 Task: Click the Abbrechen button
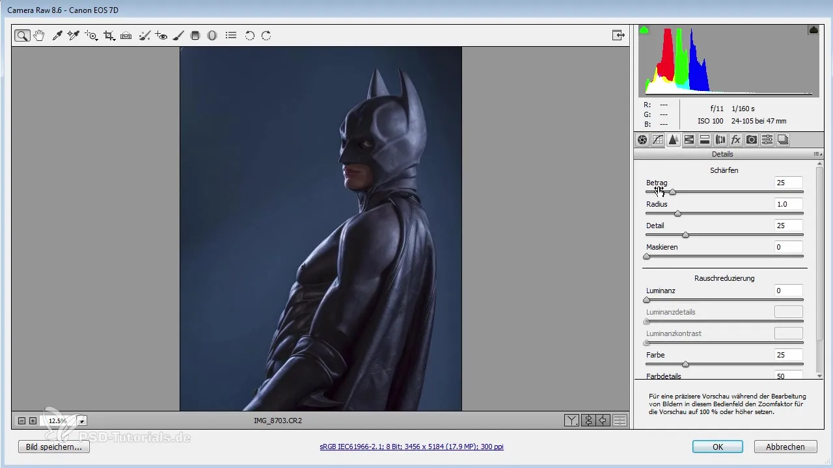(x=785, y=447)
